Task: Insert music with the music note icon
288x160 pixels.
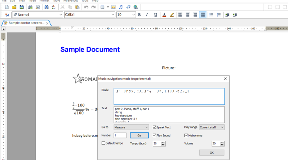Action: [121, 7]
